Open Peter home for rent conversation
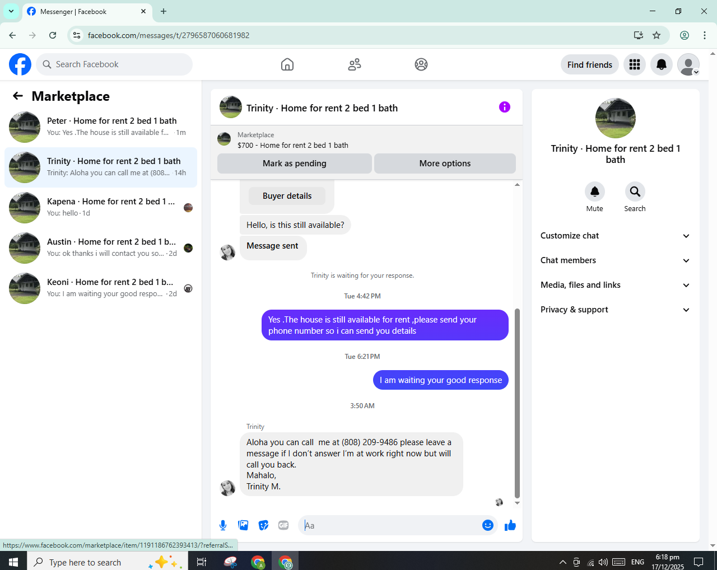Viewport: 717px width, 570px height. point(101,127)
